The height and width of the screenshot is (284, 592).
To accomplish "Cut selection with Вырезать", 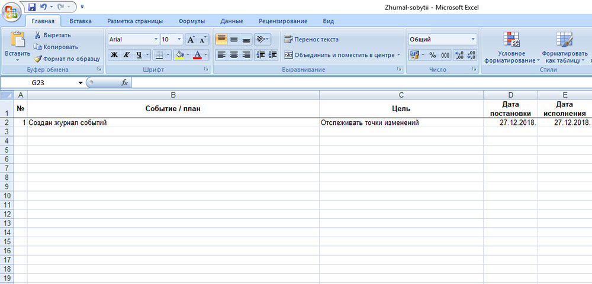I will (52, 35).
